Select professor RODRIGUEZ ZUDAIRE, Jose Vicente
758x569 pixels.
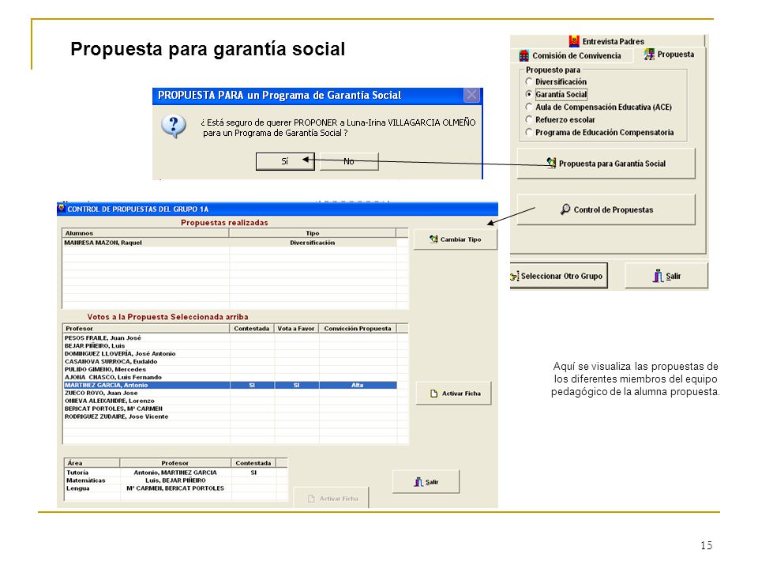(x=230, y=416)
